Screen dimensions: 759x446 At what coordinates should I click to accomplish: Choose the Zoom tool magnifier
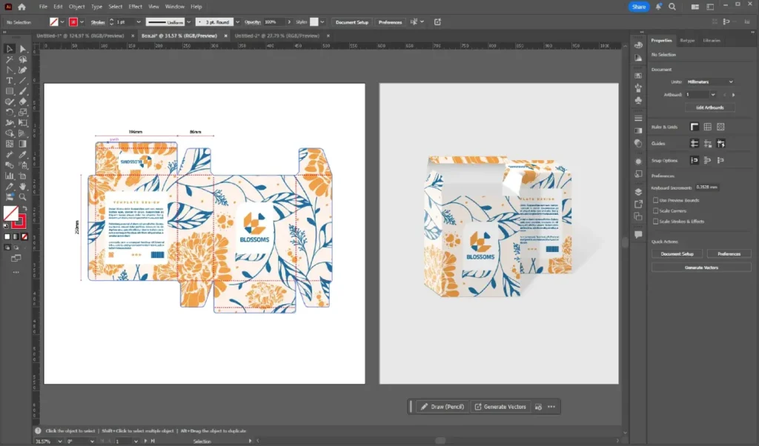[x=23, y=197]
